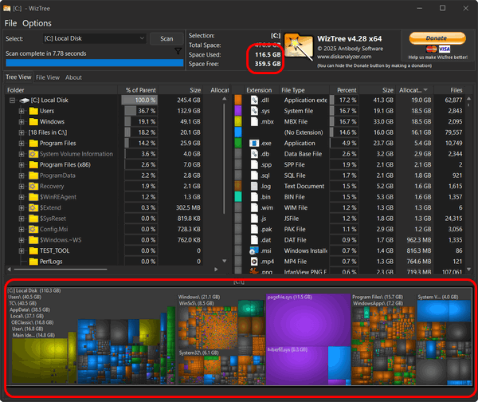Click the $Extend gear folder icon
Viewport: 478px width, 402px height.
pos(33,208)
